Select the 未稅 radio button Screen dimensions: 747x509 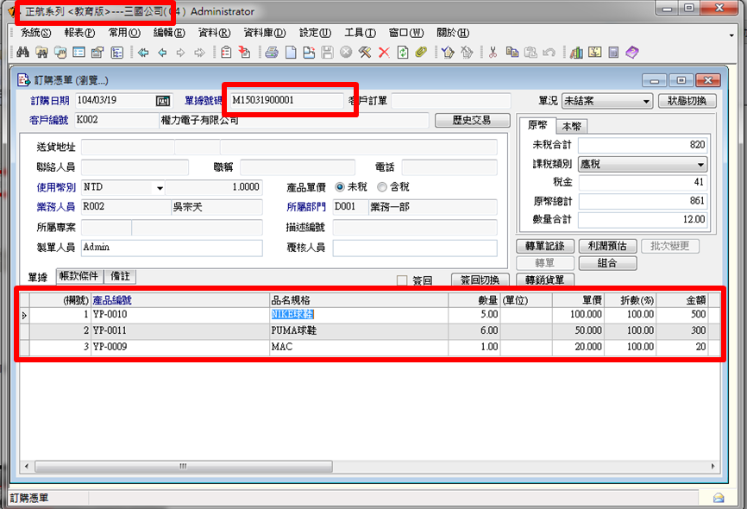[340, 187]
